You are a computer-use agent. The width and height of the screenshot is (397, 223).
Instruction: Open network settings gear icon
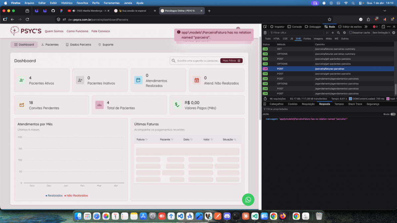click(x=394, y=33)
